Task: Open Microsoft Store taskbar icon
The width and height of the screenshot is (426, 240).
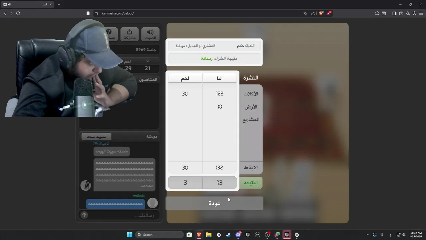Action: coord(189,235)
